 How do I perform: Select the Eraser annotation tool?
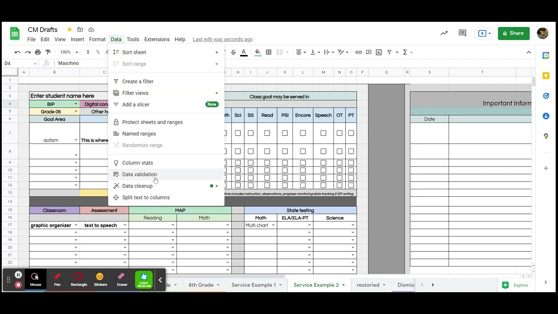[122, 280]
